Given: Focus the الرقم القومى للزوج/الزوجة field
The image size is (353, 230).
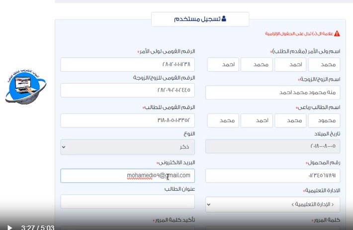Looking at the screenshot, I should point(127,90).
